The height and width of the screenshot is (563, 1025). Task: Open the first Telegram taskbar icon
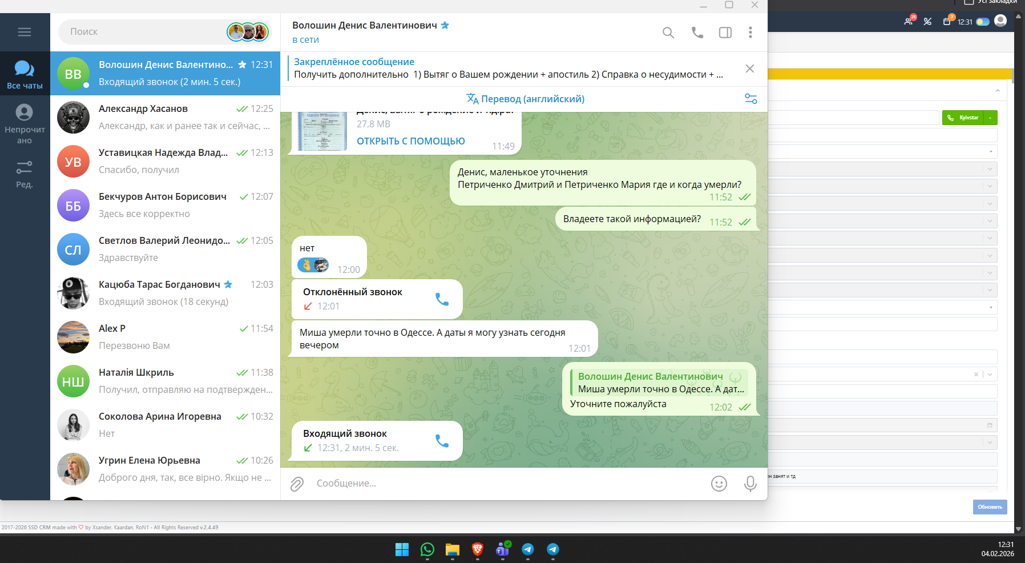pos(528,549)
